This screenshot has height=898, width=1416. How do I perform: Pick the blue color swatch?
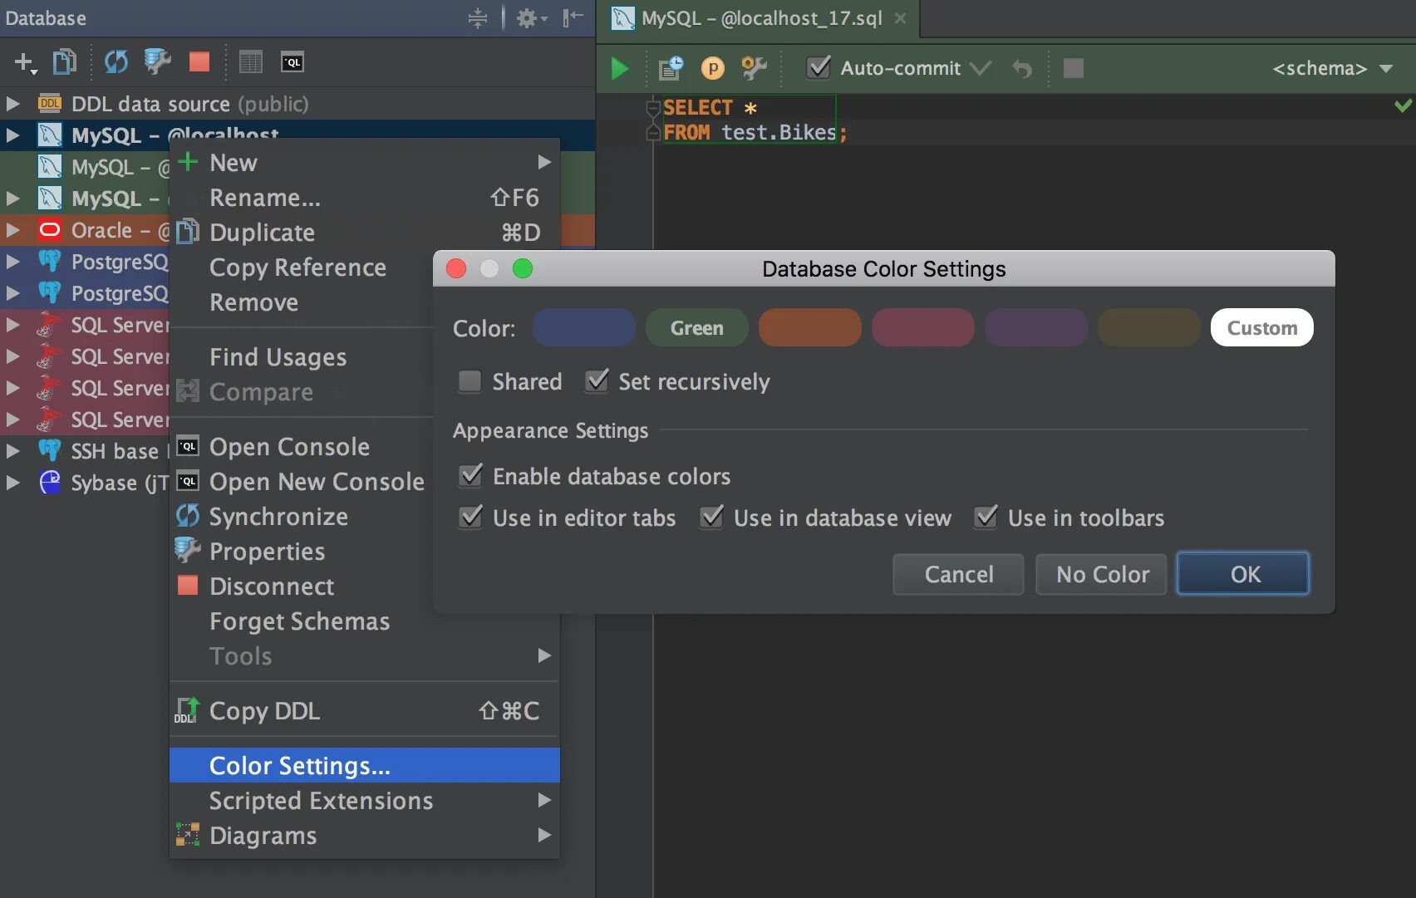[584, 327]
